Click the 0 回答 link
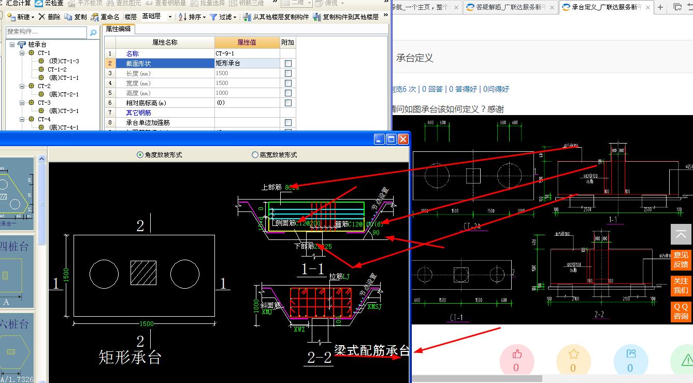 432,89
